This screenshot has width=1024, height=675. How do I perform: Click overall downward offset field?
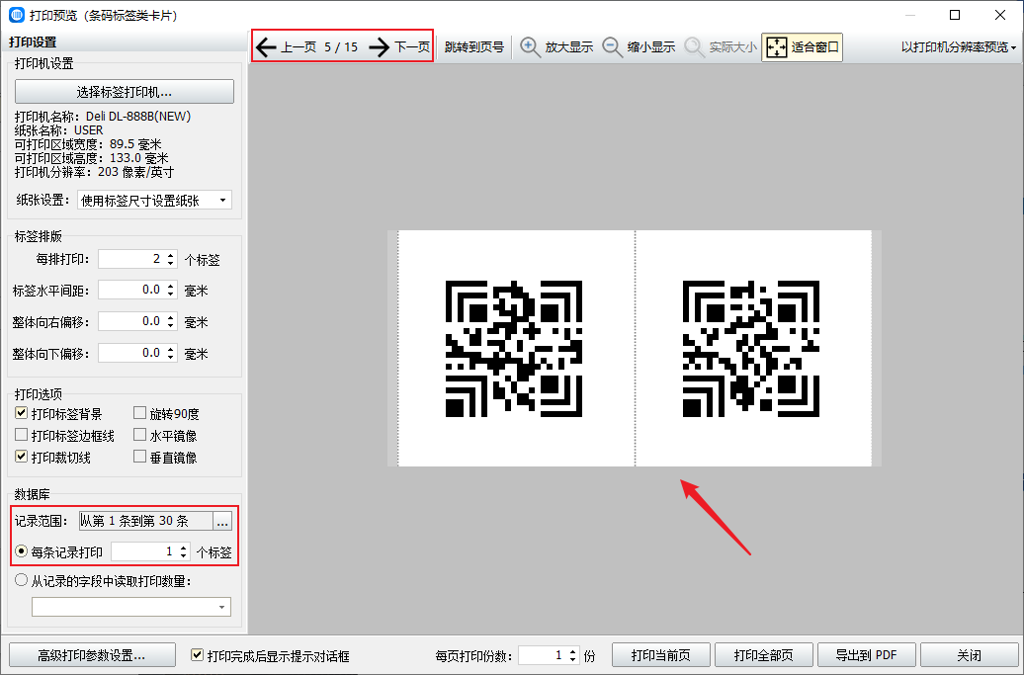(x=131, y=353)
